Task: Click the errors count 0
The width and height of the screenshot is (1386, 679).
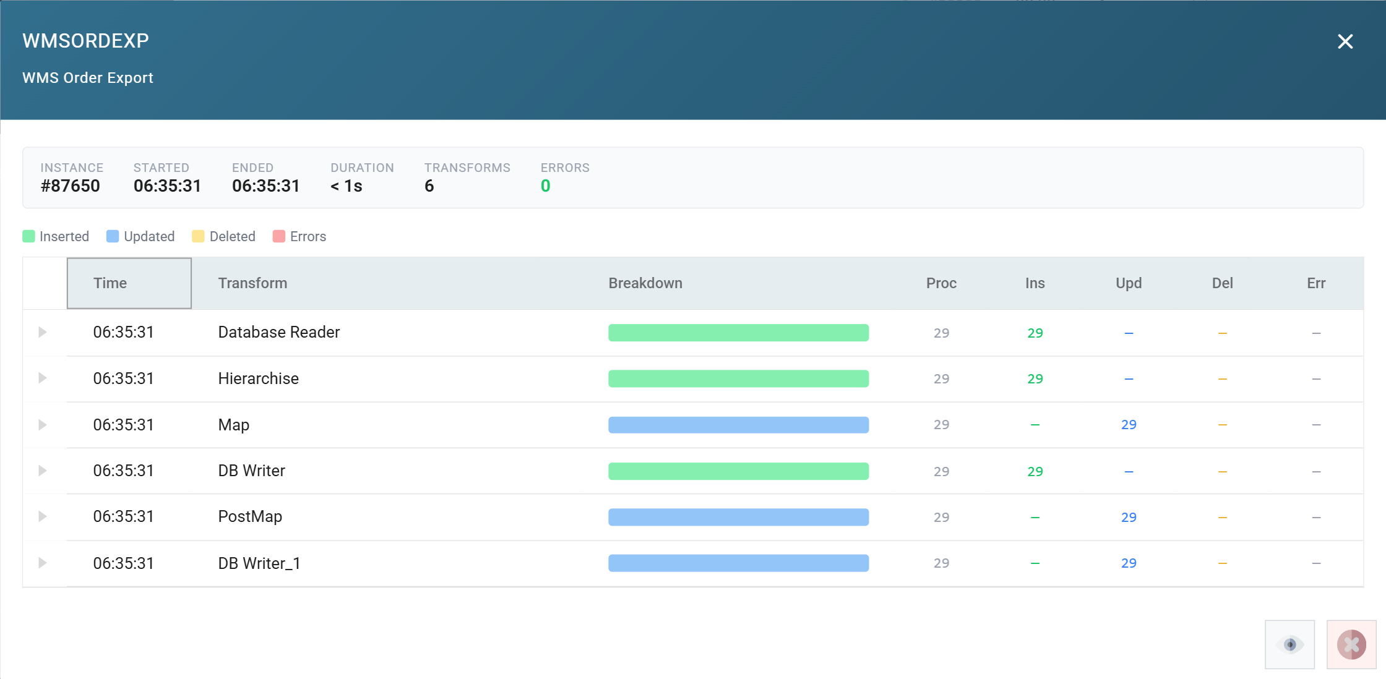Action: (546, 186)
